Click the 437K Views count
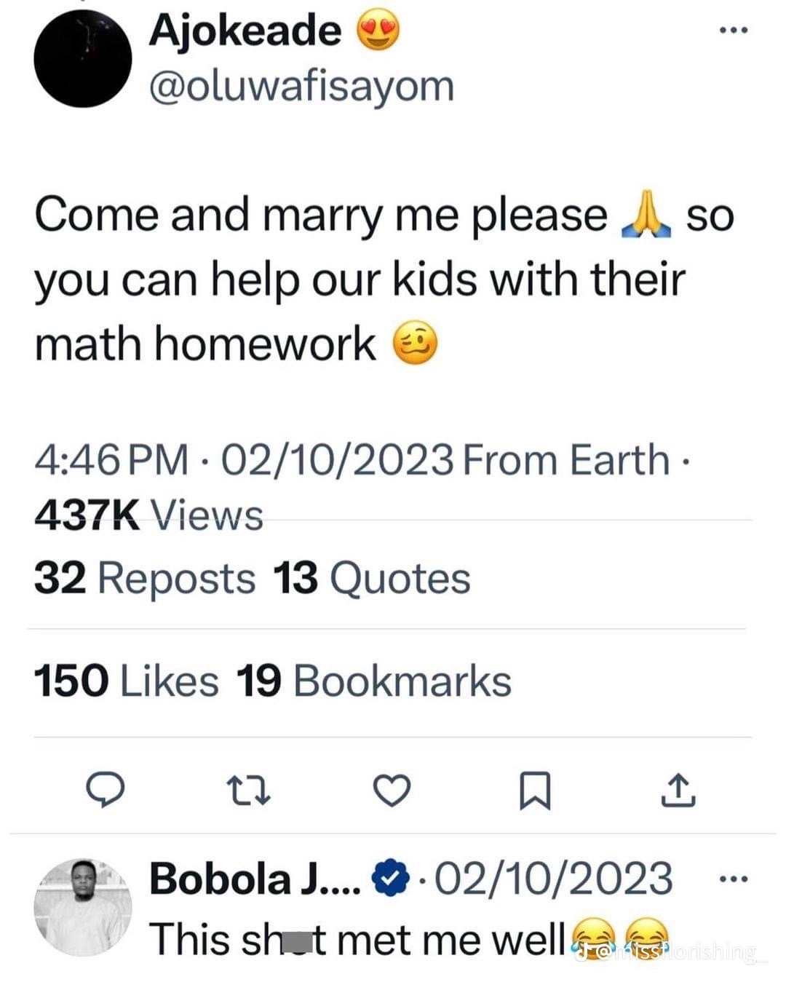The image size is (786, 982). [x=148, y=515]
